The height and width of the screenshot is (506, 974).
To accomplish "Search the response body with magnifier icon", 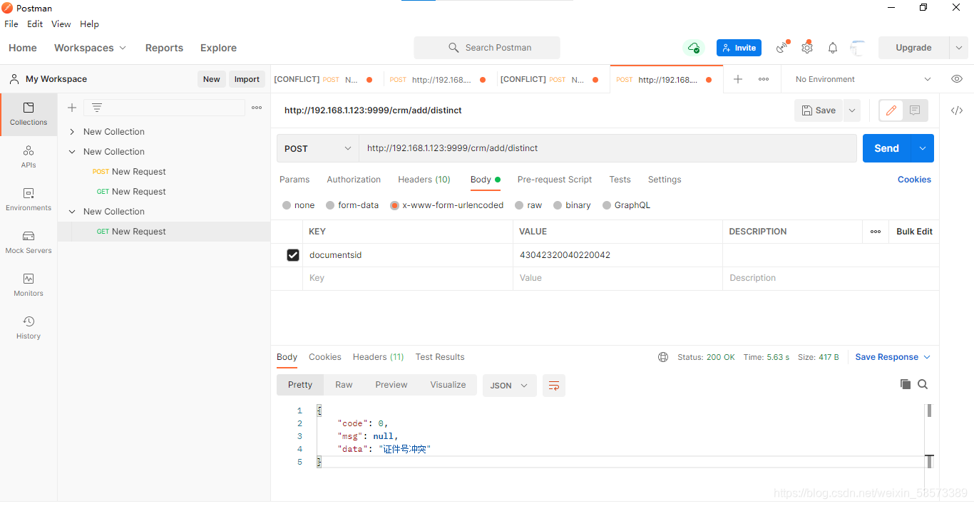I will [923, 384].
